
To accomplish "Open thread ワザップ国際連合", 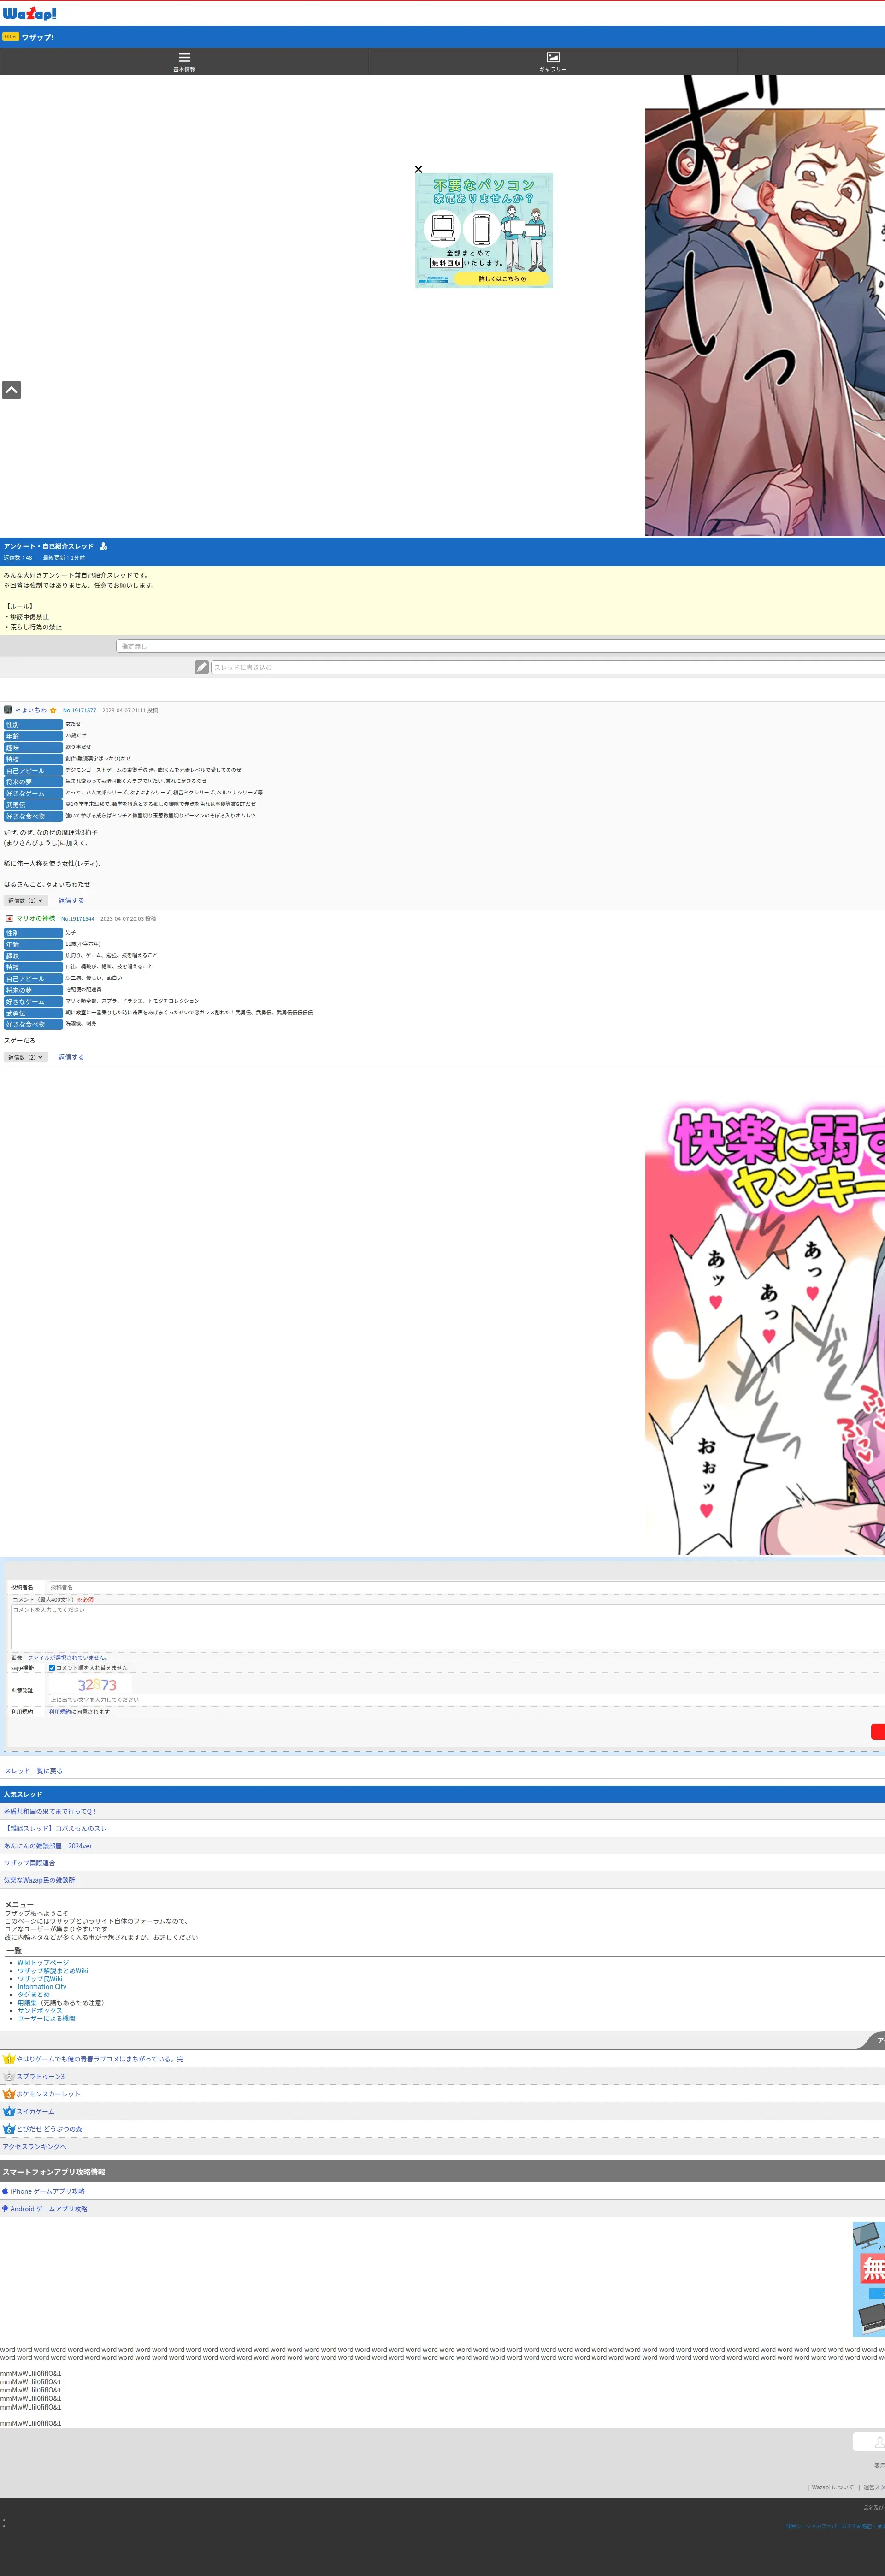I will [29, 1863].
